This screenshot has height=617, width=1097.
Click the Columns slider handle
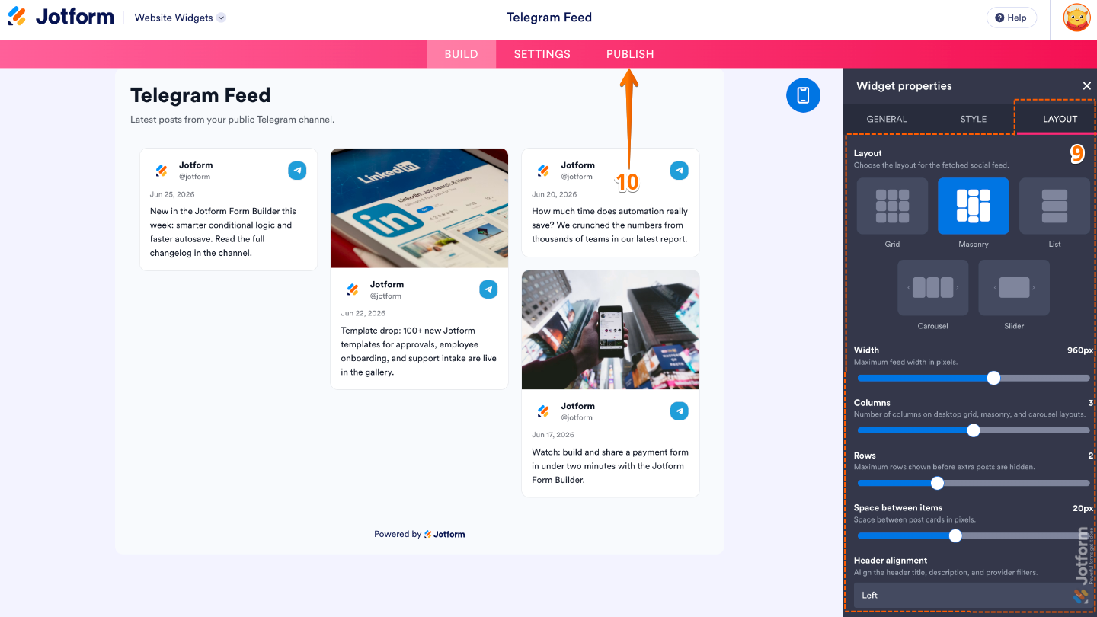coord(973,430)
